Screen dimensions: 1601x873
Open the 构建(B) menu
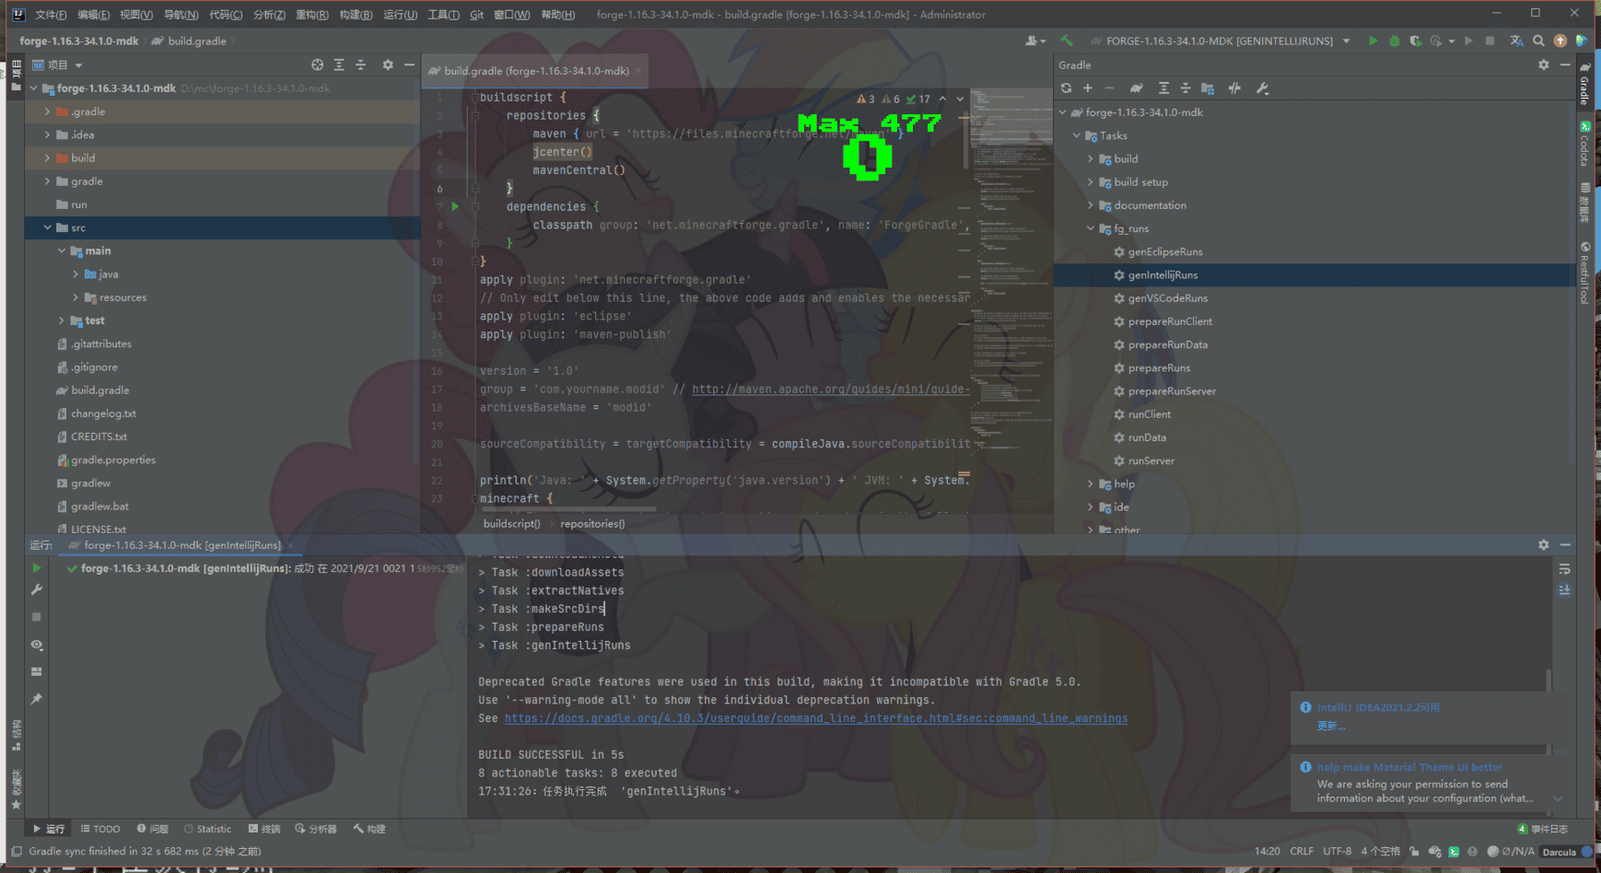[356, 15]
